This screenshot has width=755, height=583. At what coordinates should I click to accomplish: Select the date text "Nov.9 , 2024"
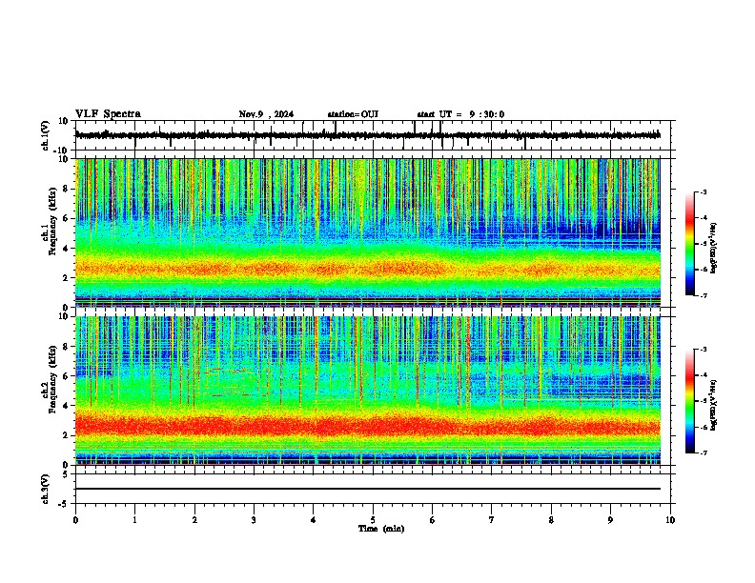(x=266, y=114)
